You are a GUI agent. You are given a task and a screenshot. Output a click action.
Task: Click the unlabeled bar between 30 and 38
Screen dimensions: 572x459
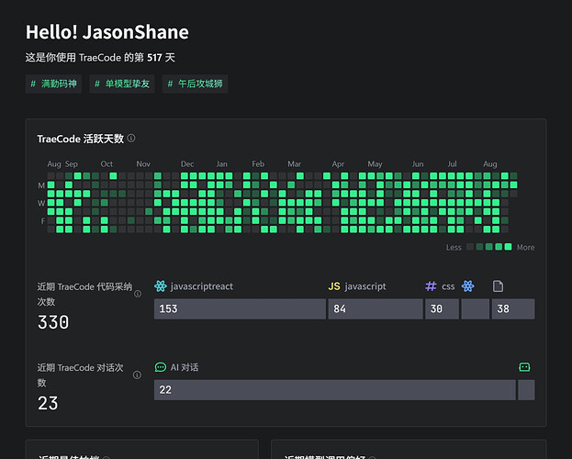pyautogui.click(x=475, y=309)
